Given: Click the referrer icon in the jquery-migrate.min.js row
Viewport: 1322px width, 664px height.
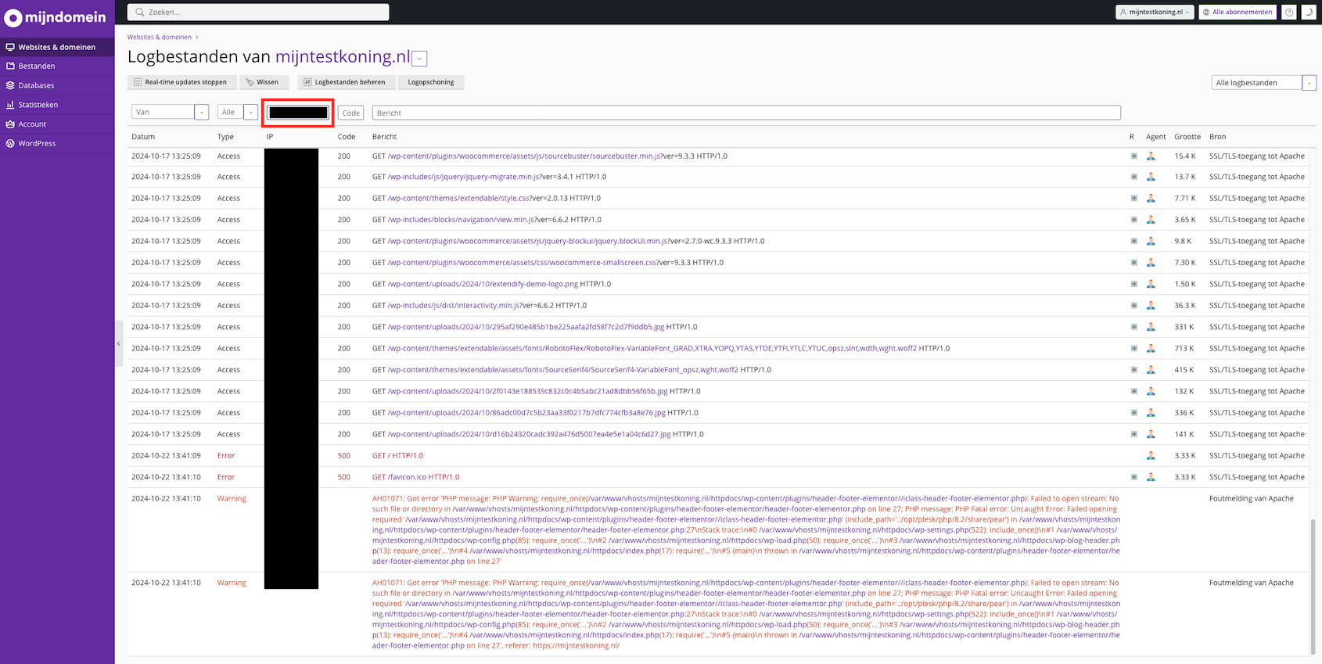Looking at the screenshot, I should click(1134, 177).
